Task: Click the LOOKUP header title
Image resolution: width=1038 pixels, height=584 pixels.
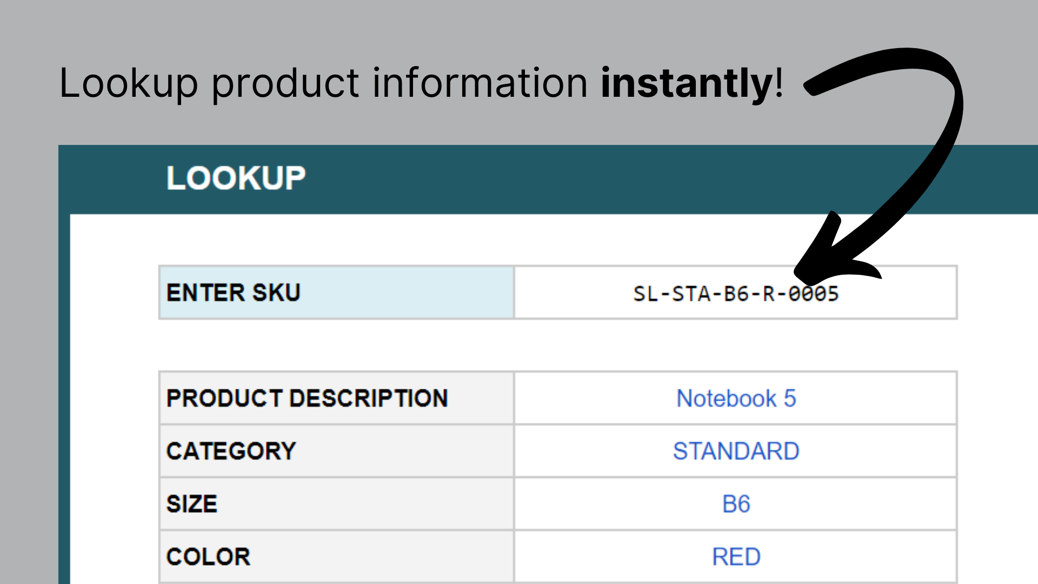Action: [x=236, y=178]
